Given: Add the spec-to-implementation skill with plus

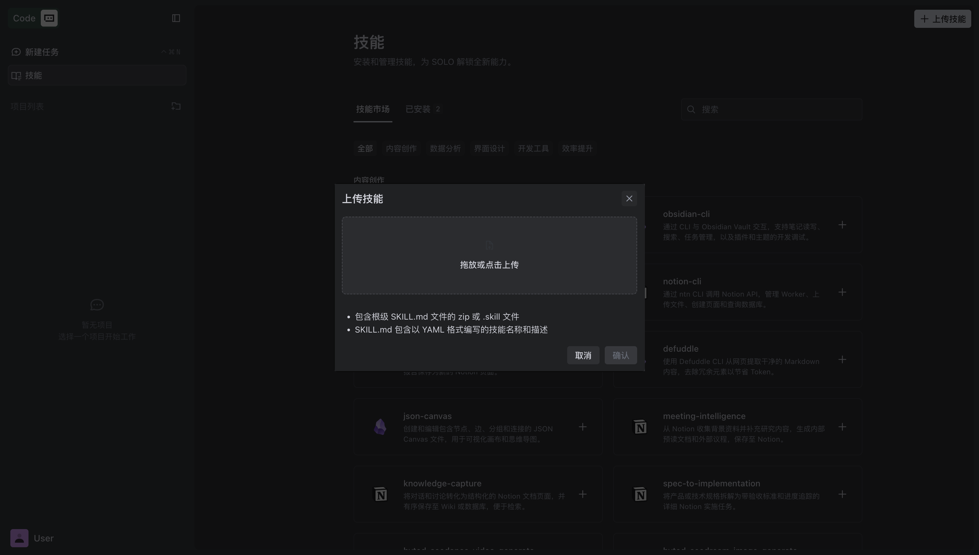Looking at the screenshot, I should (842, 494).
